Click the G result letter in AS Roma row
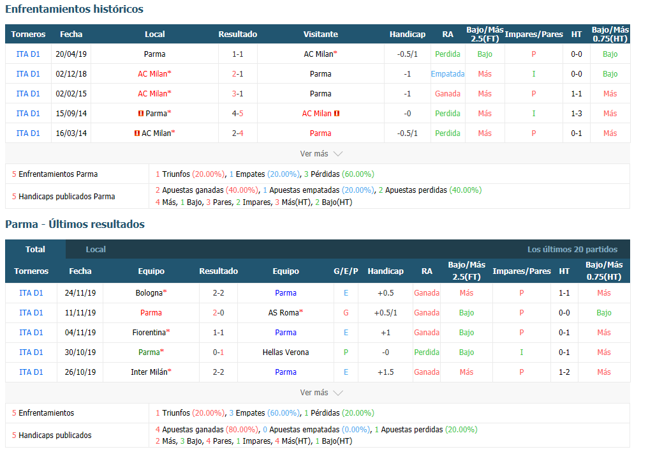Screen dimensions: 648x454 coord(346,313)
